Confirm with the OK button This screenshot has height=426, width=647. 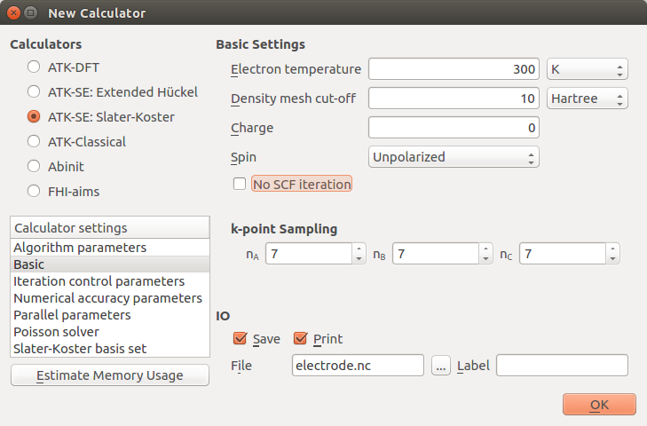click(x=599, y=405)
